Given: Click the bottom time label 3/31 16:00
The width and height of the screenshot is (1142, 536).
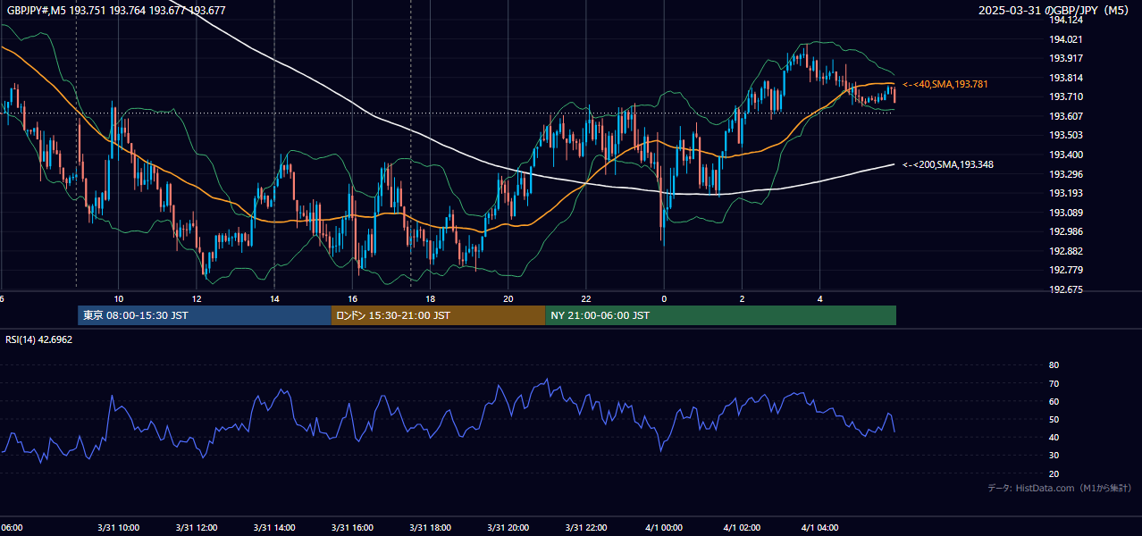Looking at the screenshot, I should [353, 527].
